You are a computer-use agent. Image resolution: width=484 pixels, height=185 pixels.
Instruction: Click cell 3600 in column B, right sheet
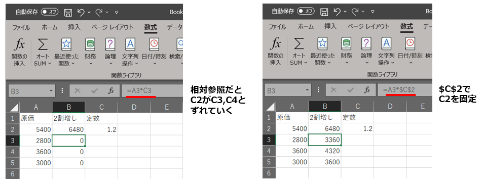tap(325, 162)
